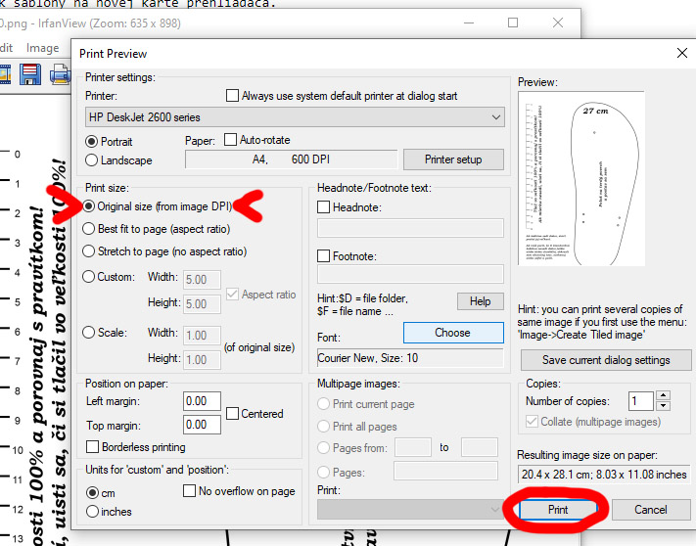Toggle the Auto-rotate checkbox
The width and height of the screenshot is (696, 546).
(x=230, y=140)
